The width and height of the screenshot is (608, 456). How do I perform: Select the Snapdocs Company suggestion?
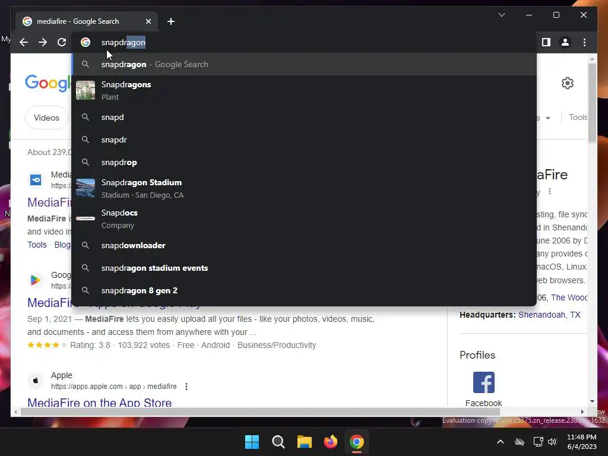(305, 218)
